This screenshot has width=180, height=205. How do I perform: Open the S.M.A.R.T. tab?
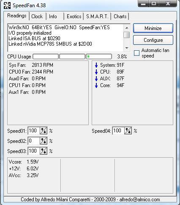[97, 16]
